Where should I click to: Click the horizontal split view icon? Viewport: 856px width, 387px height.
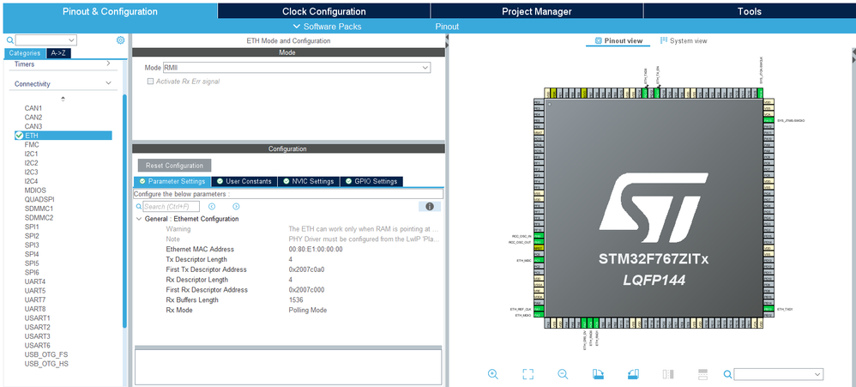703,374
